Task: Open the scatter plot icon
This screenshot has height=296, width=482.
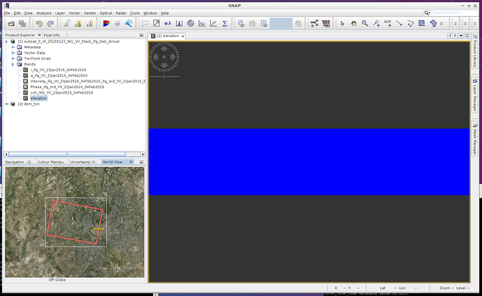Action: (x=213, y=23)
